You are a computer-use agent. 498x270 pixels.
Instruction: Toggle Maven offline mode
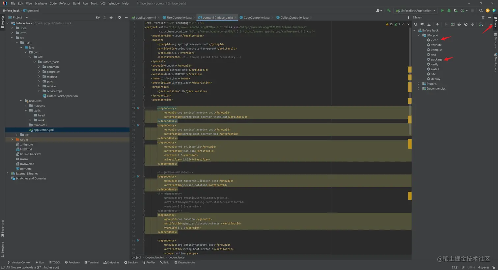[459, 24]
